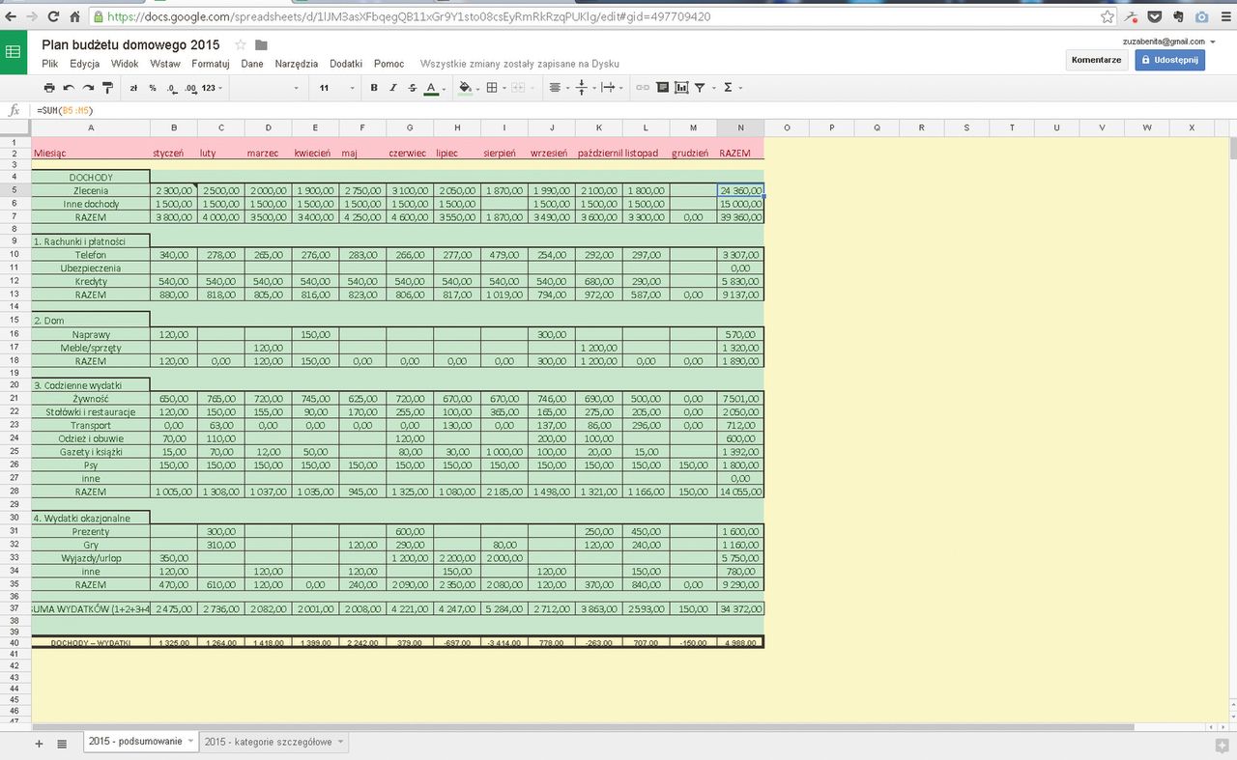Open the borders tool

click(x=494, y=88)
